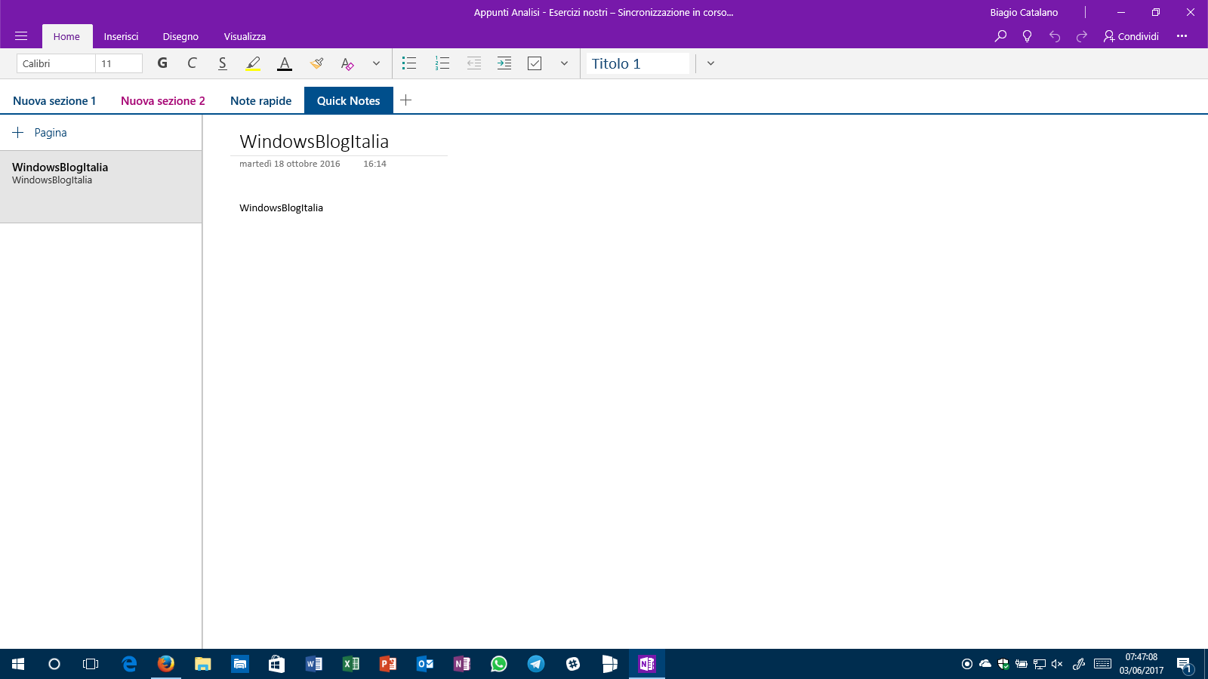
Task: Open the Titolo 1 styles dropdown
Action: tap(710, 63)
